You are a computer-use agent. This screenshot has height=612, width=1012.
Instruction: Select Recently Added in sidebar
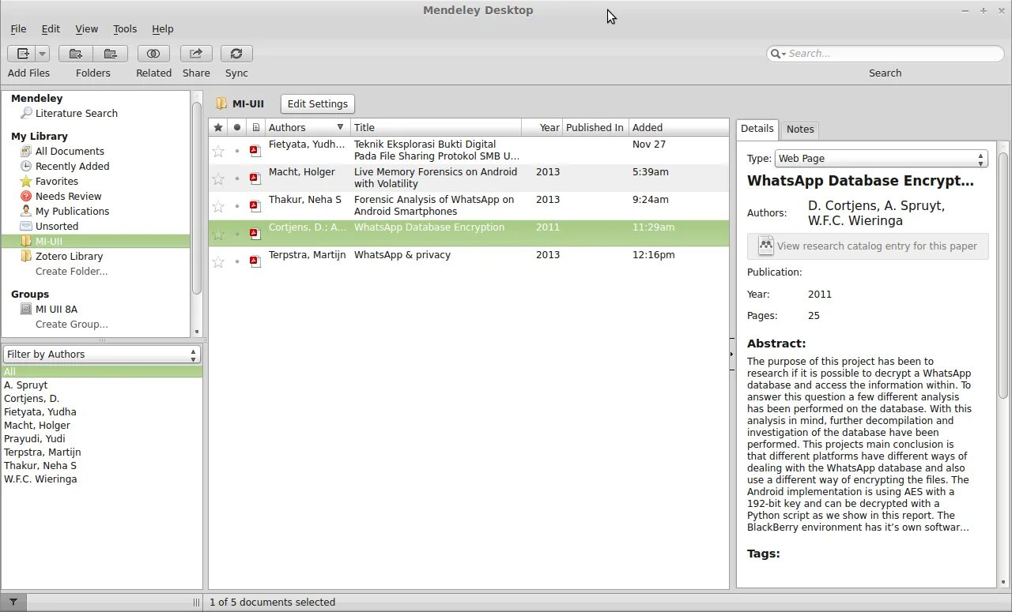72,166
